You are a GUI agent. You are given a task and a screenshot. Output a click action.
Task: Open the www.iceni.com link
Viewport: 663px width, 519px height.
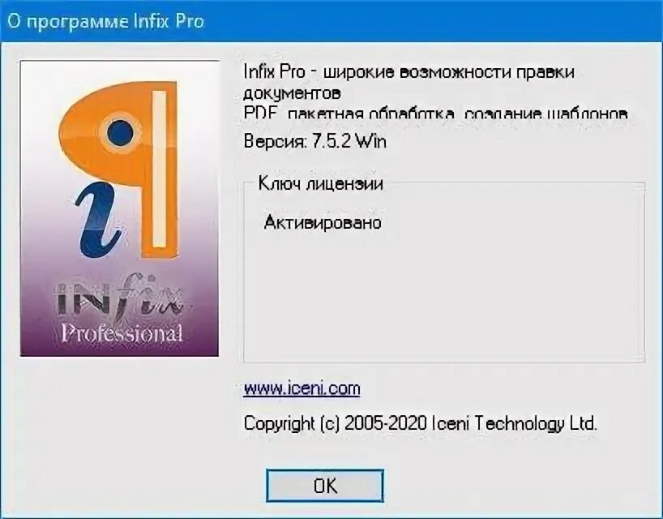[x=302, y=388]
